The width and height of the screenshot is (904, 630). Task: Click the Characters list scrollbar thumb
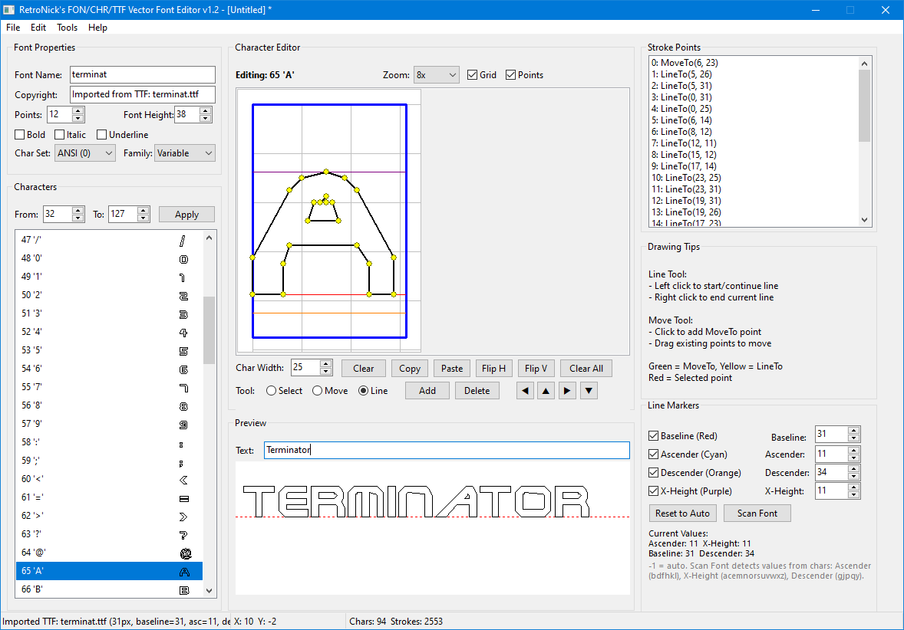pos(209,330)
